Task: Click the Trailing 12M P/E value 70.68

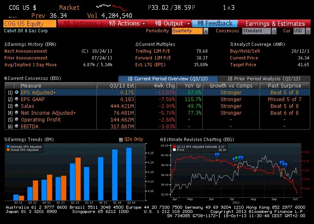Action: (x=202, y=51)
